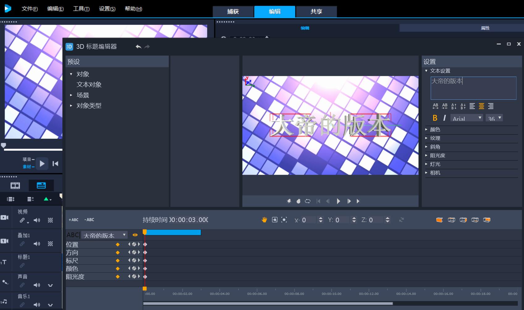Screen dimensions: 524x310
Task: Click the loop playback icon below preview
Action: pos(307,201)
